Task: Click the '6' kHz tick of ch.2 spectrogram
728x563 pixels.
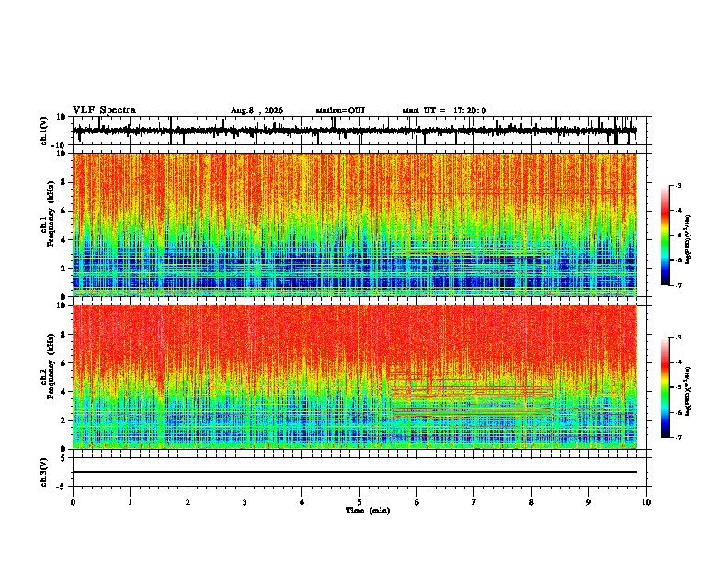Action: tap(64, 363)
